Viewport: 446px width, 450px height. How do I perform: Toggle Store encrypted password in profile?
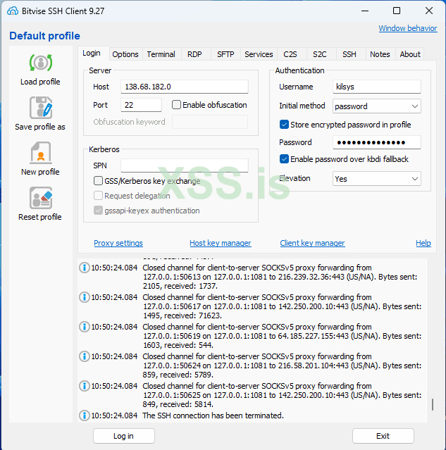click(284, 125)
